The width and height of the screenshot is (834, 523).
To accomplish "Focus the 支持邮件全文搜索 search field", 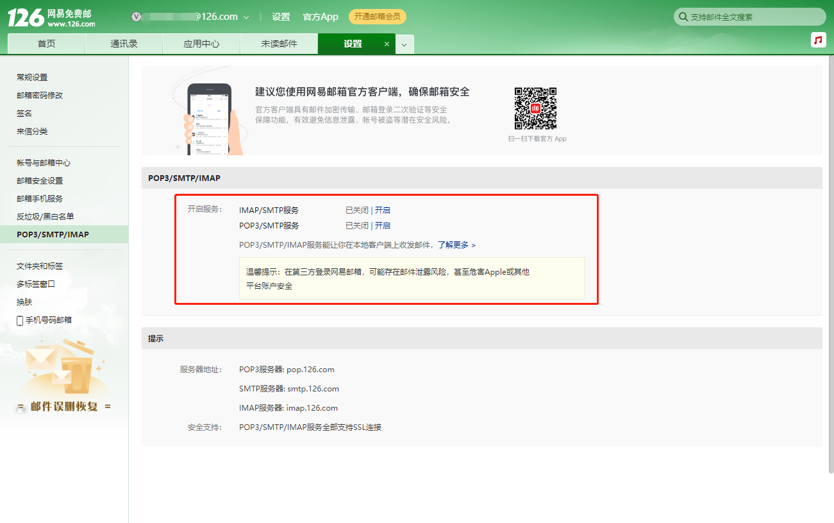I will (750, 17).
